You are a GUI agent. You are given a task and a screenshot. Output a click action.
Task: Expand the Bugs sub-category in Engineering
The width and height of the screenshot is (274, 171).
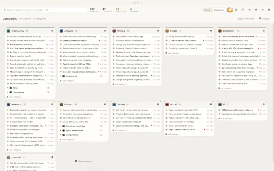pos(8,88)
